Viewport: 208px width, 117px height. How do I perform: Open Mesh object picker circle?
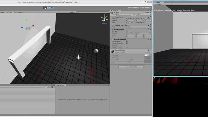(x=150, y=27)
